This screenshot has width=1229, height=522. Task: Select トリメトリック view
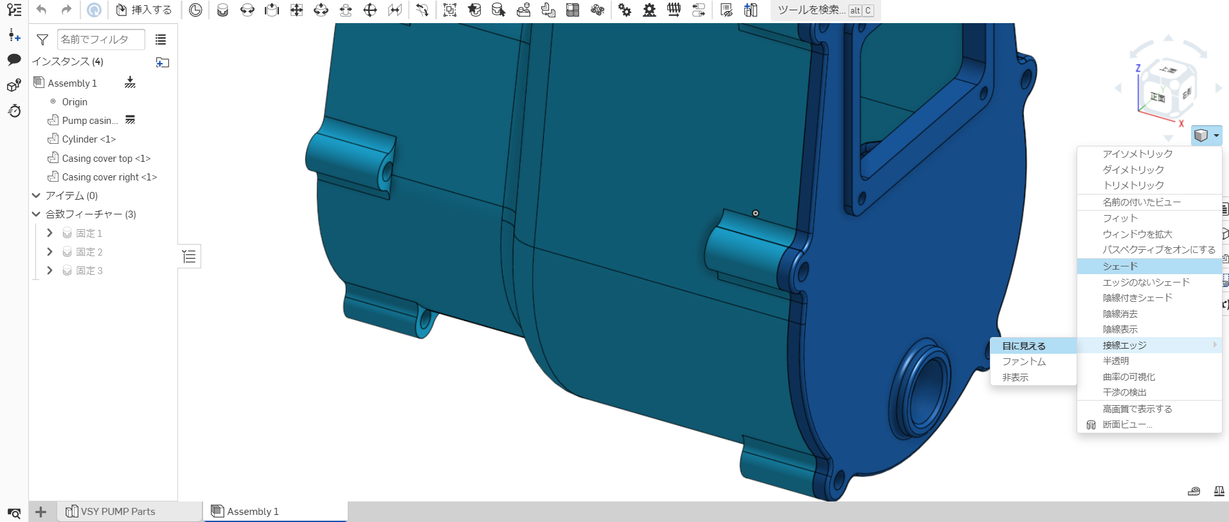(1133, 185)
